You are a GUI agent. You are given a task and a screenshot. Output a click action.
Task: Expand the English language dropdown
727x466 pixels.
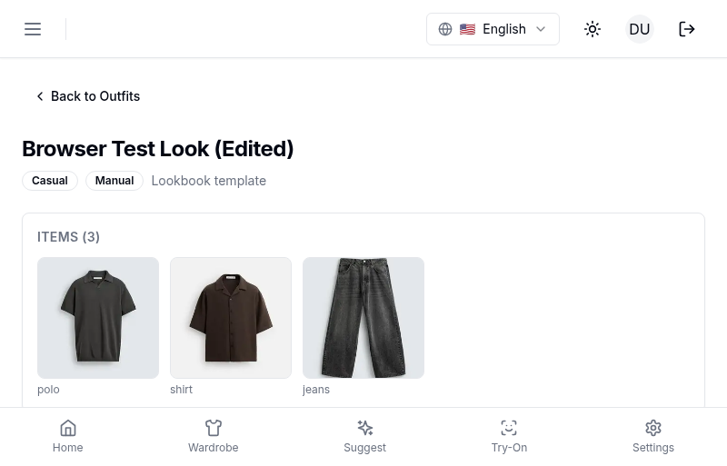[493, 29]
